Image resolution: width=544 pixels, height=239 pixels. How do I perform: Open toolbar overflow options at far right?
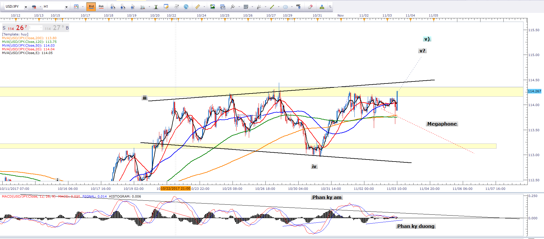tap(330, 7)
